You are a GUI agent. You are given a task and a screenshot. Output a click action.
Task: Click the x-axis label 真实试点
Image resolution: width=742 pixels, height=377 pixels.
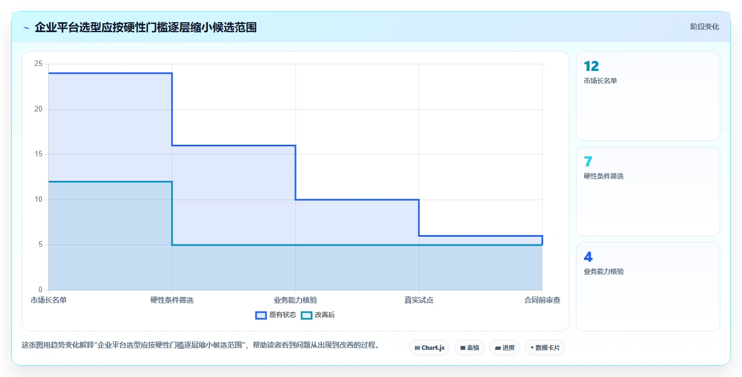click(419, 300)
